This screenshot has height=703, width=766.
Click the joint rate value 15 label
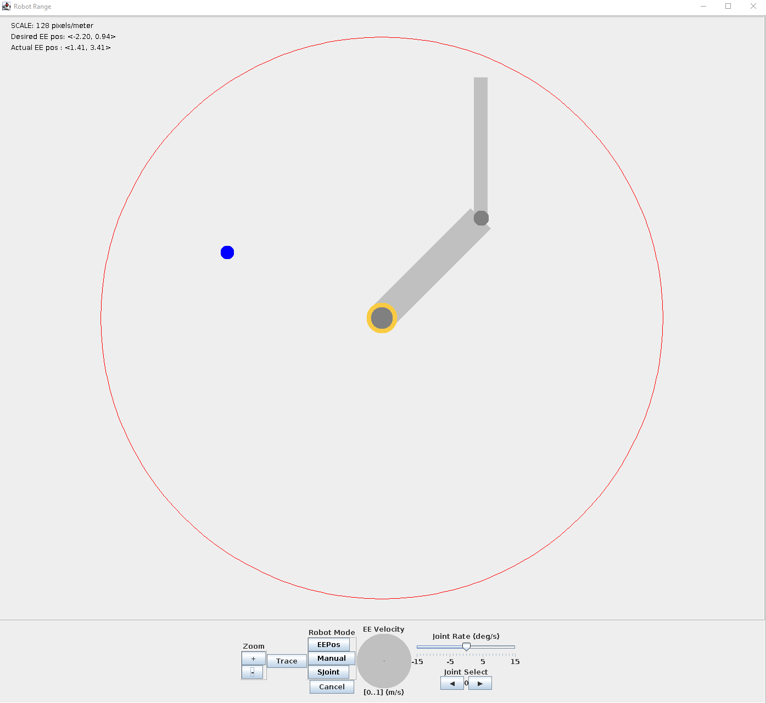point(515,662)
